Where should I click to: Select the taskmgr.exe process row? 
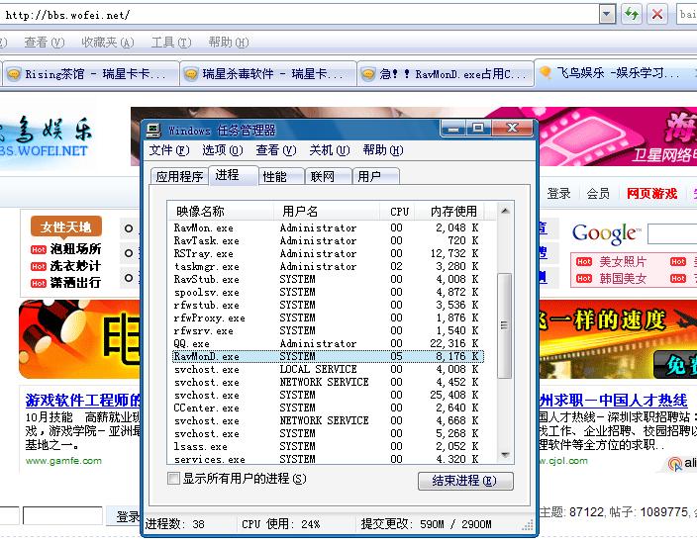coord(328,266)
